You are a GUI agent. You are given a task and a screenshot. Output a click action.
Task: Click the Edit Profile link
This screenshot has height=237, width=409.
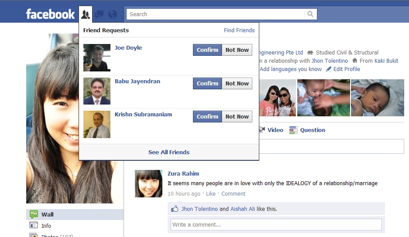(x=347, y=69)
